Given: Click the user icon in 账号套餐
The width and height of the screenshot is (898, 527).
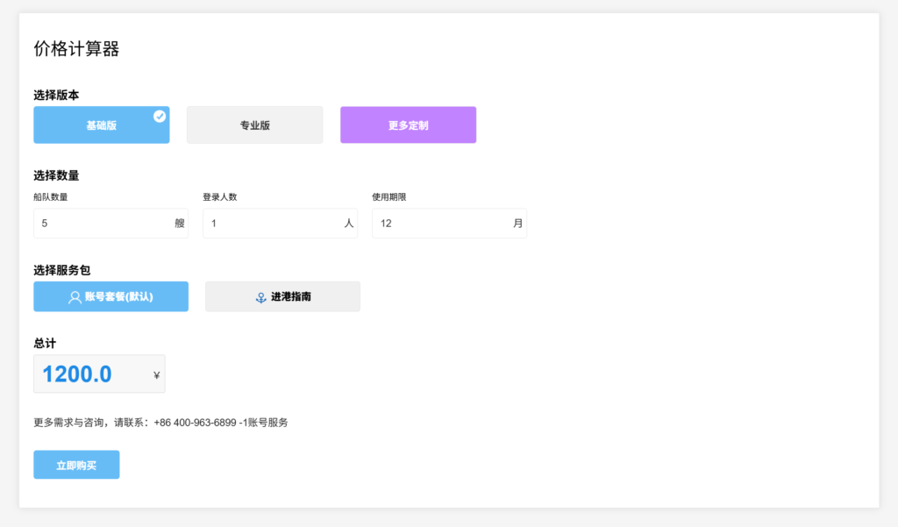Looking at the screenshot, I should pos(75,297).
